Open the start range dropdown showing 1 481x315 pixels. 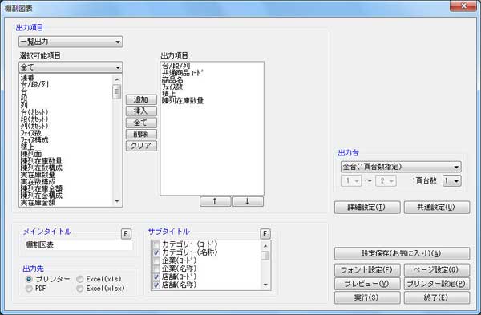pos(351,180)
